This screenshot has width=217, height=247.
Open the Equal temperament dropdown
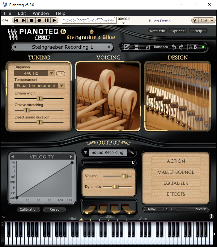point(39,85)
